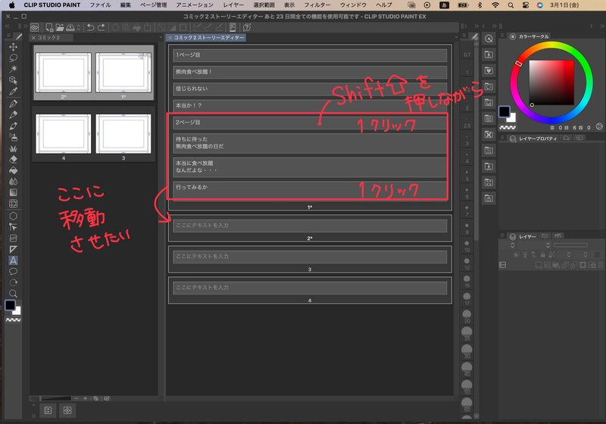Screen dimensions: 606x424
Task: Open the アニメーション menu
Action: (195, 5)
